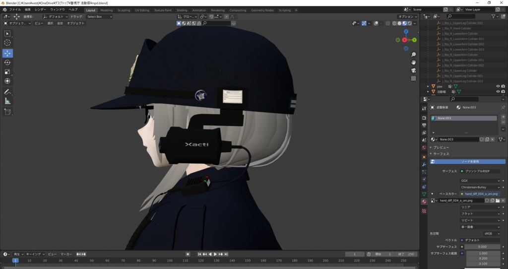This screenshot has width=508, height=269.
Task: Open the オブジェクト mode dropdown
Action: (17, 23)
